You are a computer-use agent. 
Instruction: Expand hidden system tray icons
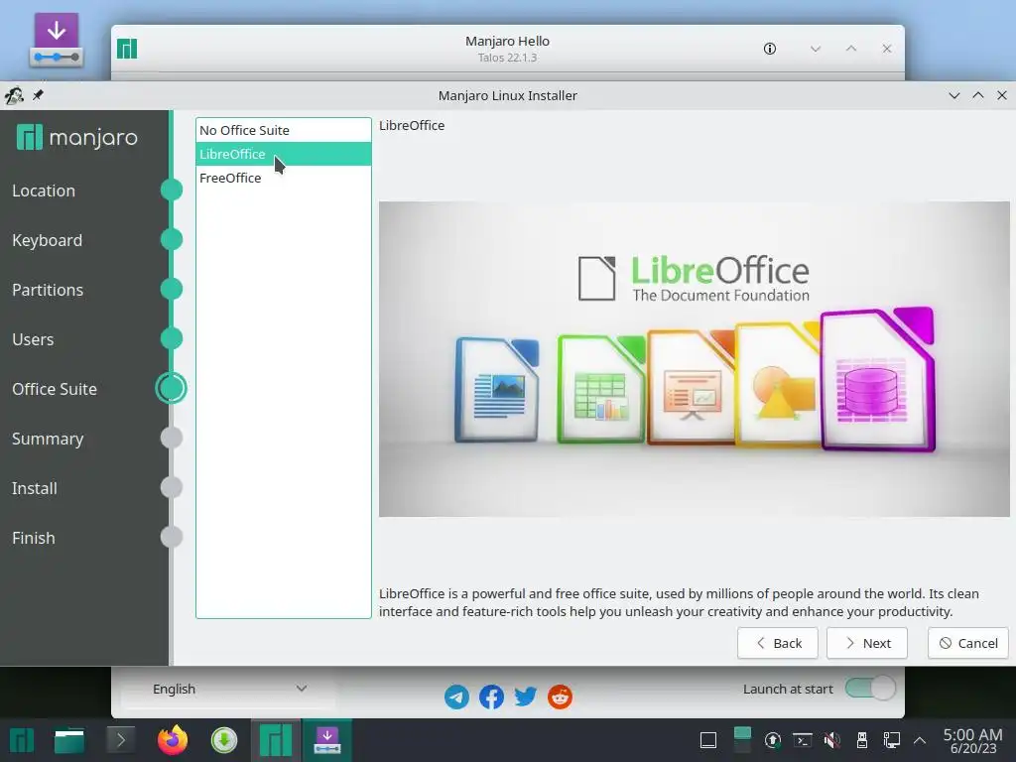pos(920,740)
